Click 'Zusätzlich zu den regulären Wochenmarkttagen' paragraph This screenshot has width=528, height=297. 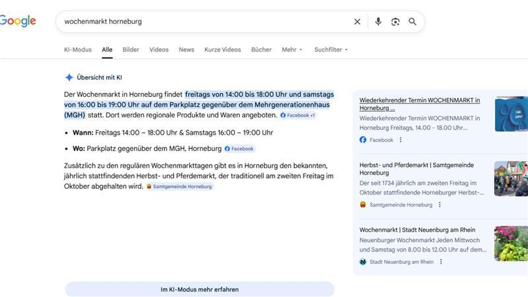pos(199,176)
